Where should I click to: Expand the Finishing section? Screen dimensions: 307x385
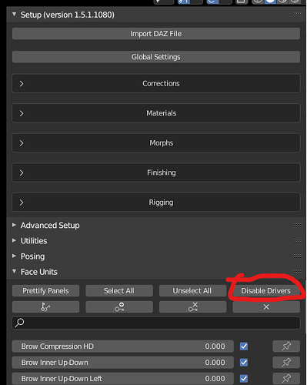[x=156, y=172]
